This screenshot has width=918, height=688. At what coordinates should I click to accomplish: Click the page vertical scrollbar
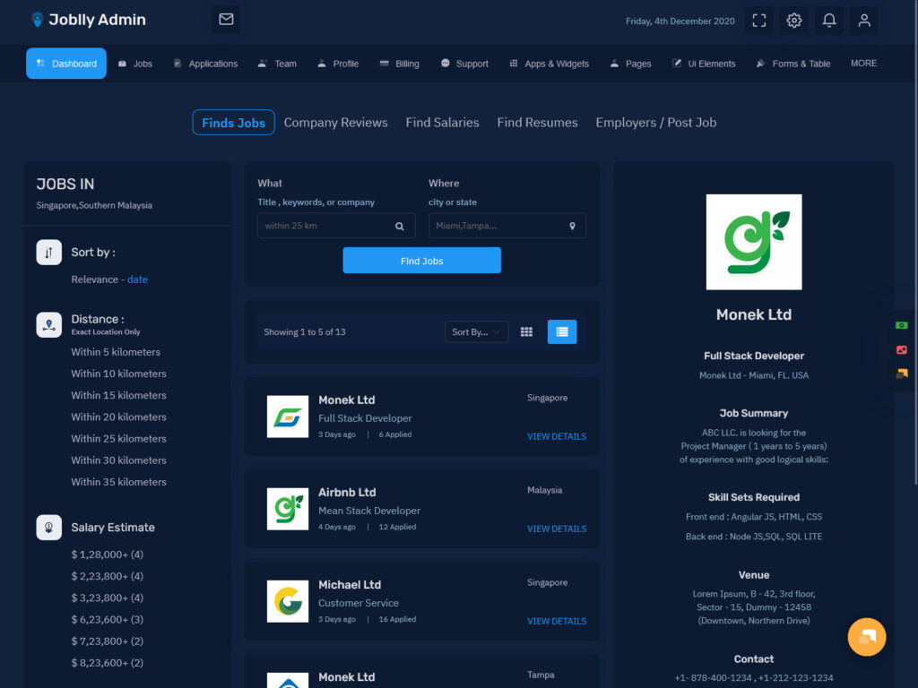pos(914,269)
